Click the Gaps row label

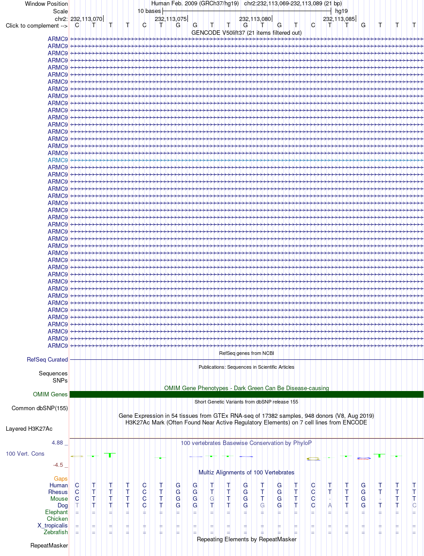tap(61, 479)
